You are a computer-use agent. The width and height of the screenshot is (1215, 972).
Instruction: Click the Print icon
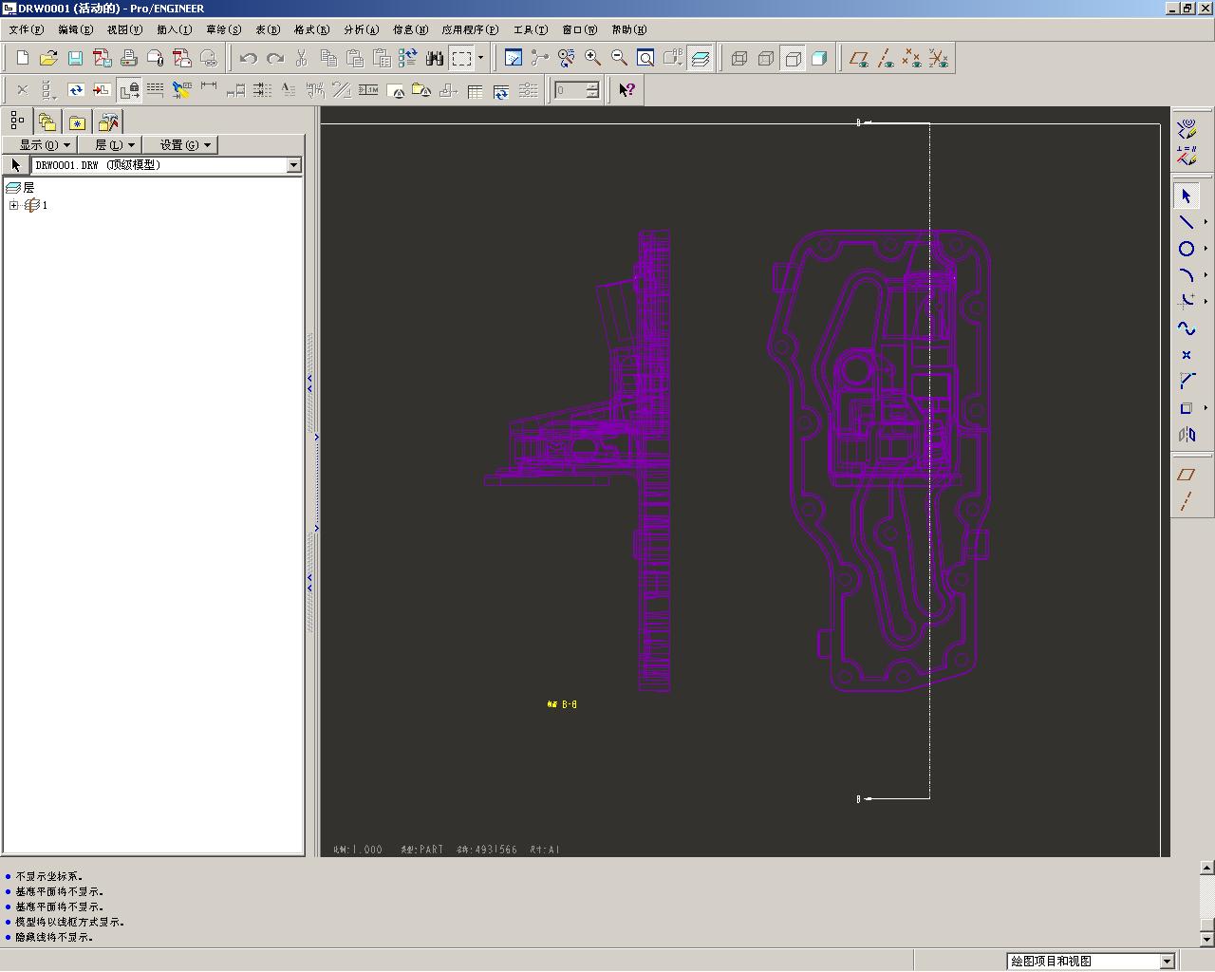coord(129,59)
